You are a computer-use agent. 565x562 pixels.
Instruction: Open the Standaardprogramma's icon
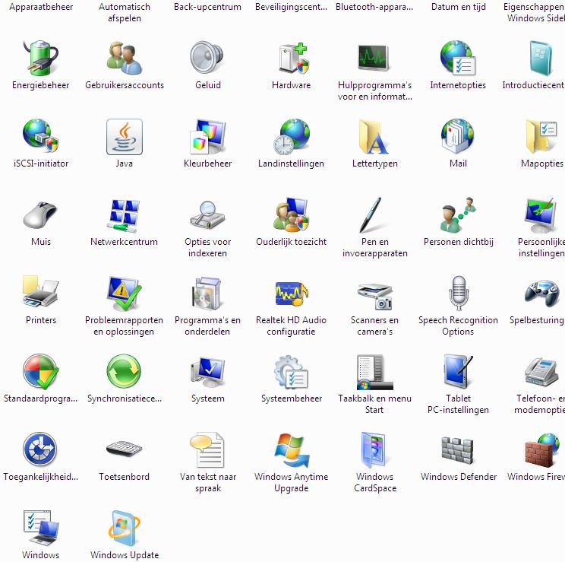tap(41, 371)
